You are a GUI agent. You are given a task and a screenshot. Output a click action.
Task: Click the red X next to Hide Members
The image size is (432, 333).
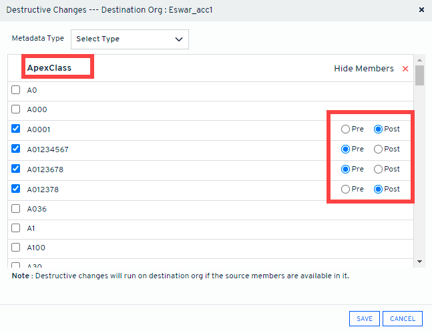[x=405, y=69]
